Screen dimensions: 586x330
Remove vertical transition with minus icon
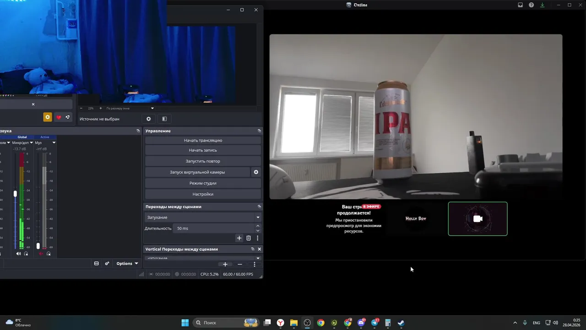[239, 264]
